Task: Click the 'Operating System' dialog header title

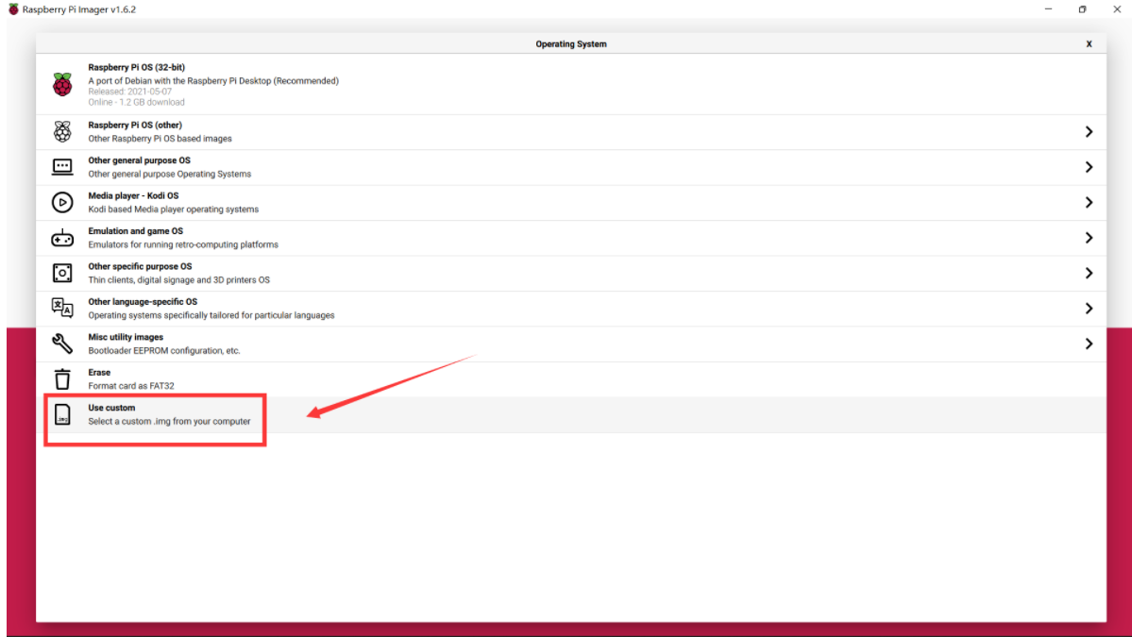Action: coord(571,44)
